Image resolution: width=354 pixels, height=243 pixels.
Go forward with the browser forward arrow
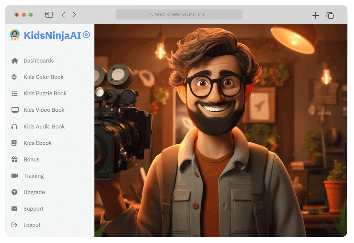[x=74, y=15]
